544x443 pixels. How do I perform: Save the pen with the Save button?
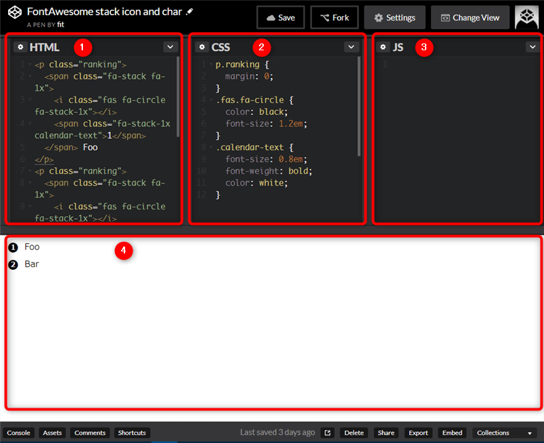pos(280,18)
